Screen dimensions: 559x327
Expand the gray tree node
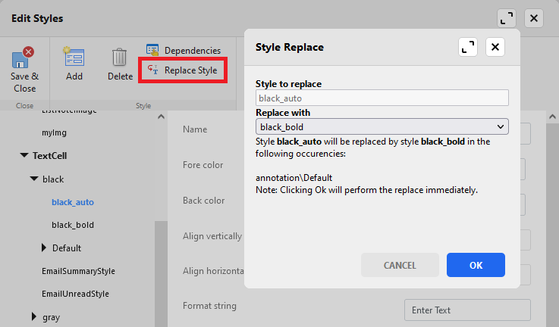coord(33,317)
